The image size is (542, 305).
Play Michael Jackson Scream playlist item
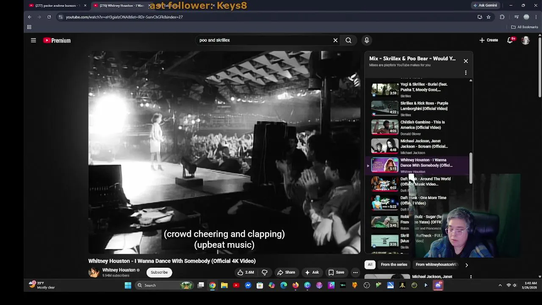[x=417, y=146]
